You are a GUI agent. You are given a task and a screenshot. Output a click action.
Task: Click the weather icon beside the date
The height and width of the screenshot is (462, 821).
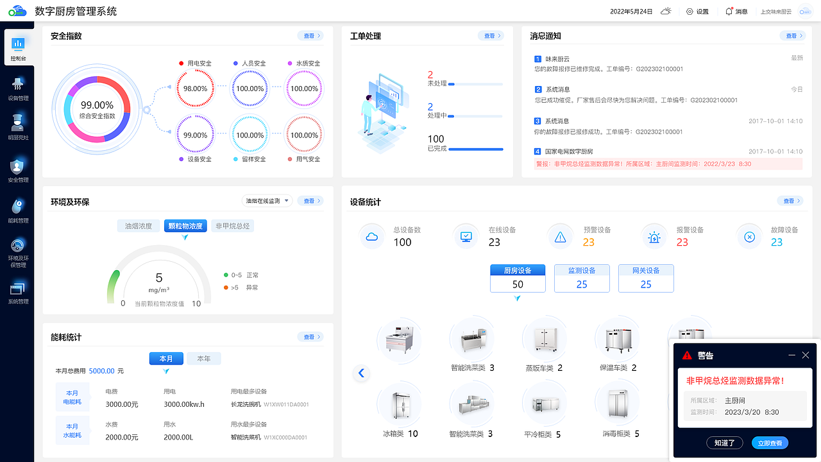pyautogui.click(x=666, y=12)
